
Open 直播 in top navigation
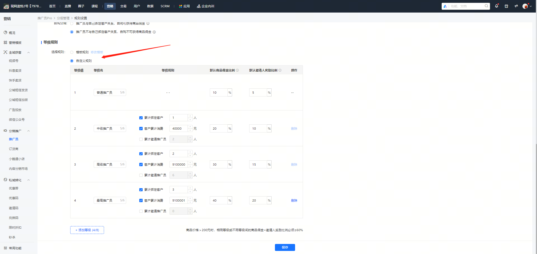click(68, 6)
